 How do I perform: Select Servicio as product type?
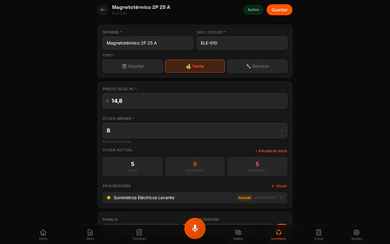pos(257,66)
